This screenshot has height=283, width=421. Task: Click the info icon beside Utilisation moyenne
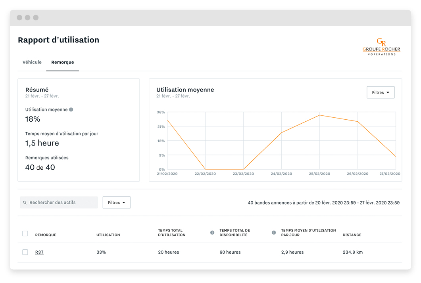coord(71,109)
